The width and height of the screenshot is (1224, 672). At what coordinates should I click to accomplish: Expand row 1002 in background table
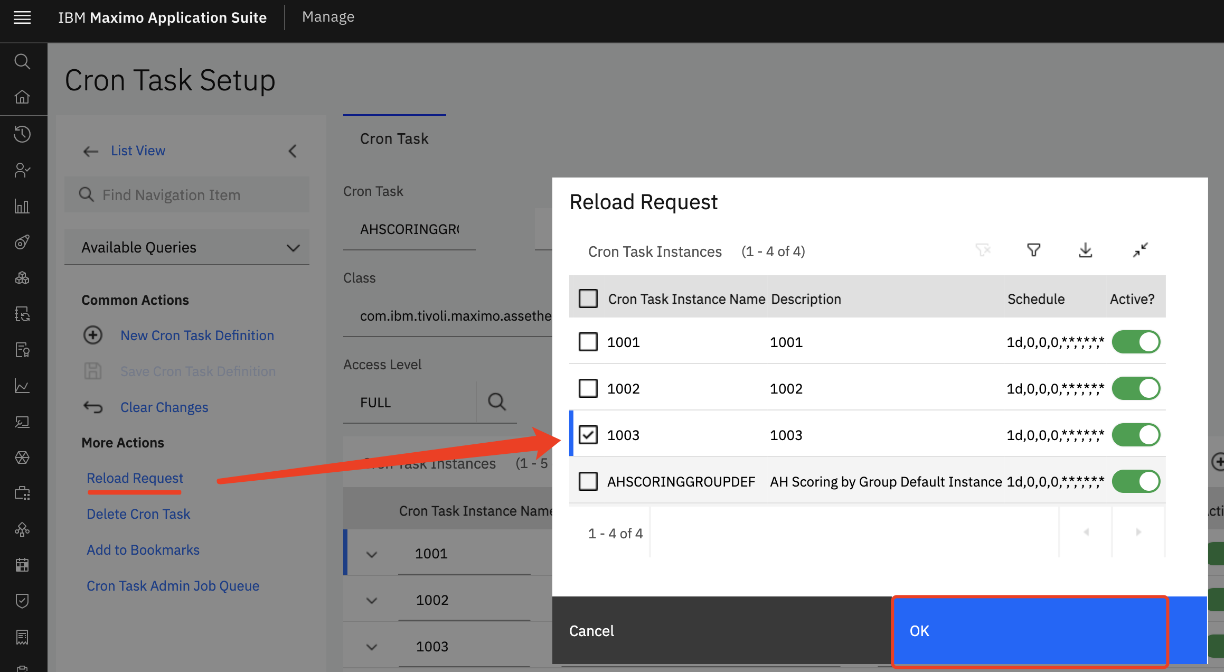click(x=372, y=601)
